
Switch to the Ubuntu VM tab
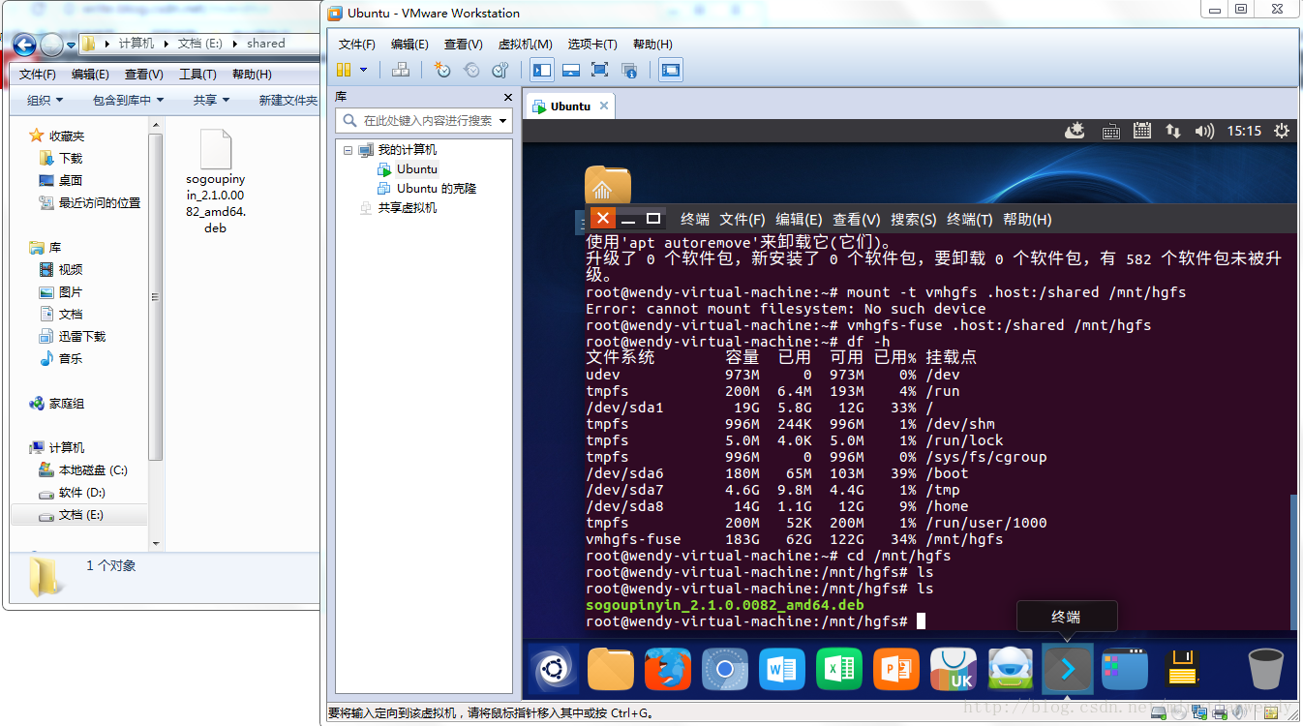click(x=570, y=106)
